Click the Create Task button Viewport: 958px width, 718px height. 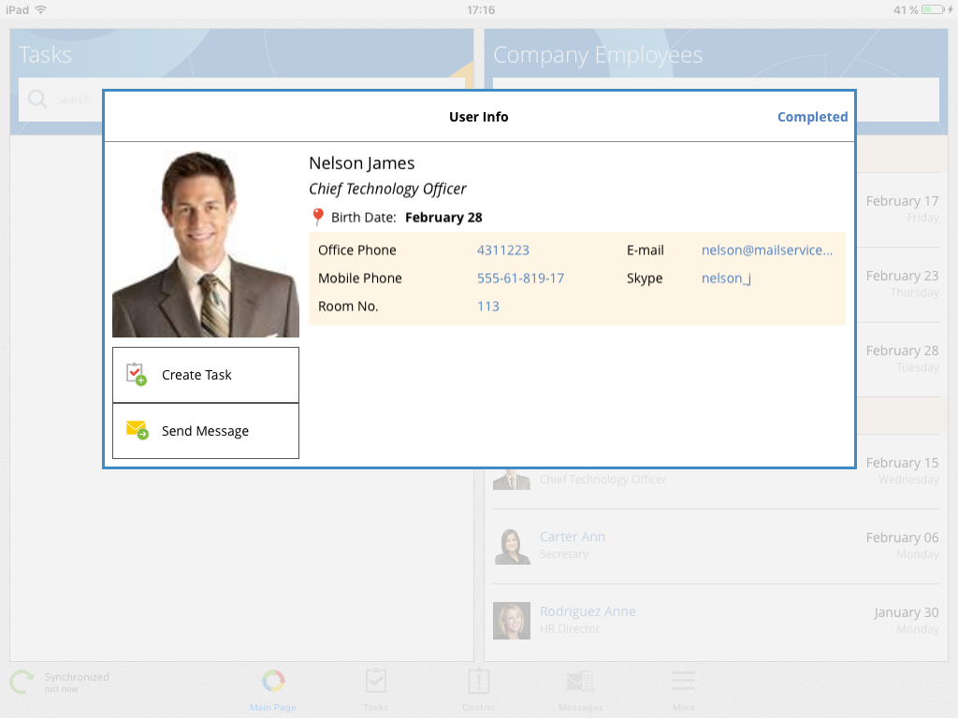(x=206, y=375)
